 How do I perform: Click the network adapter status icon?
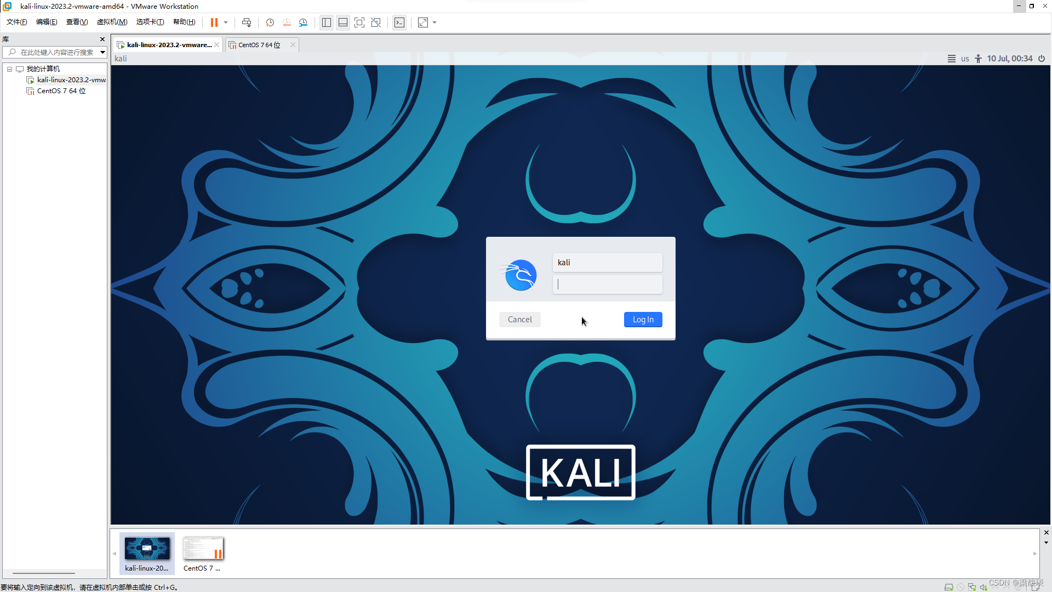point(972,587)
